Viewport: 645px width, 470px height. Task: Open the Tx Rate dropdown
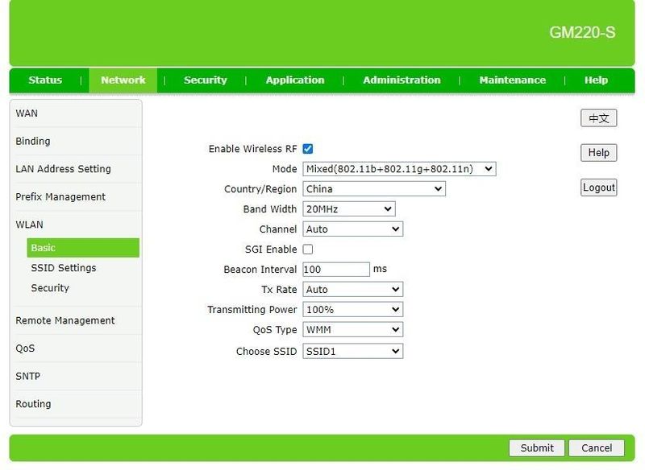tap(352, 289)
